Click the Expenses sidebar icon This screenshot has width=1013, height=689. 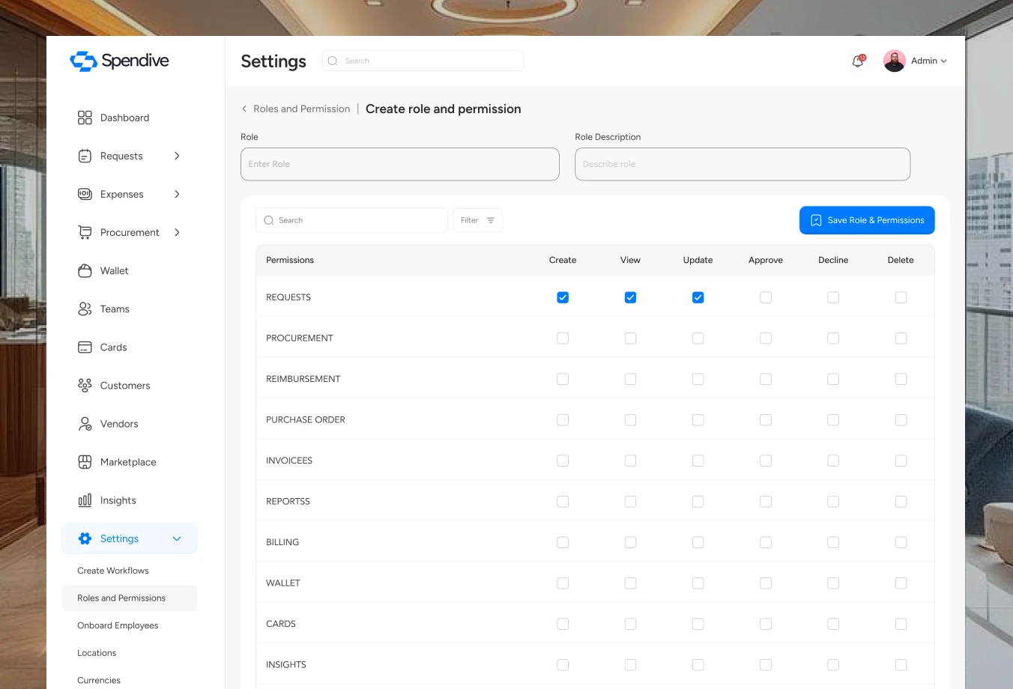pyautogui.click(x=85, y=194)
